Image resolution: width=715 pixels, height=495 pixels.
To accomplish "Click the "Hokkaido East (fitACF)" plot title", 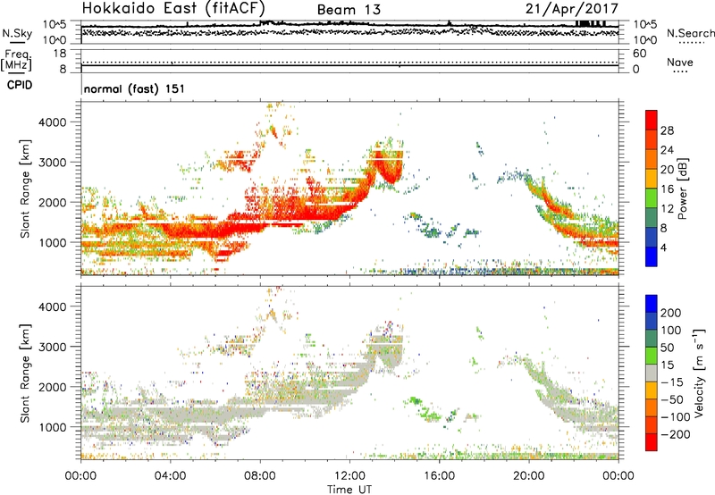I will (x=173, y=8).
